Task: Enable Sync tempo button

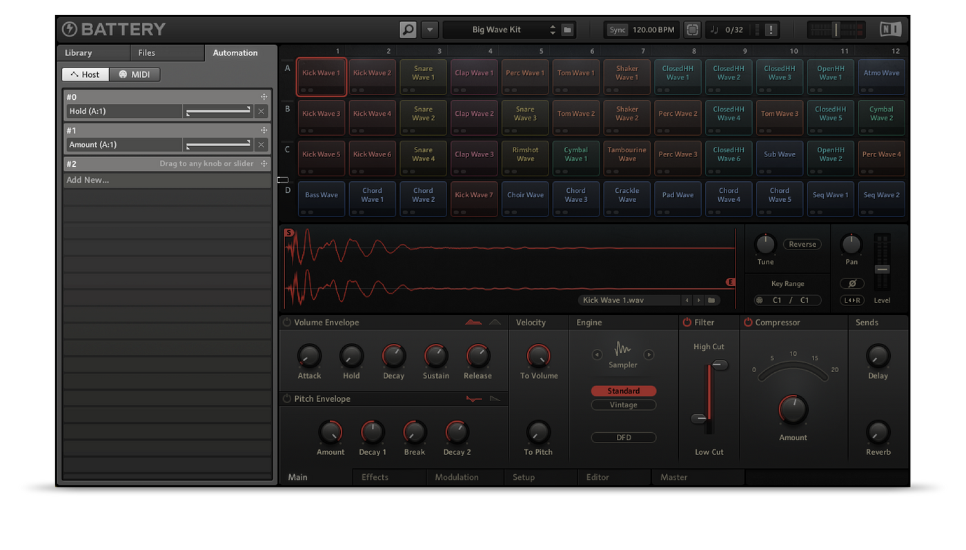Action: (618, 30)
